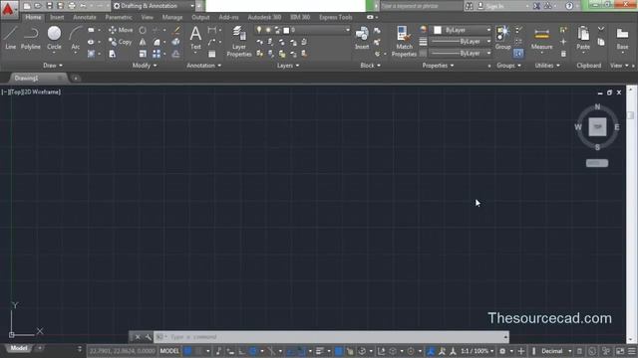Expand the Layers panel
The width and height of the screenshot is (638, 358).
pyautogui.click(x=288, y=66)
